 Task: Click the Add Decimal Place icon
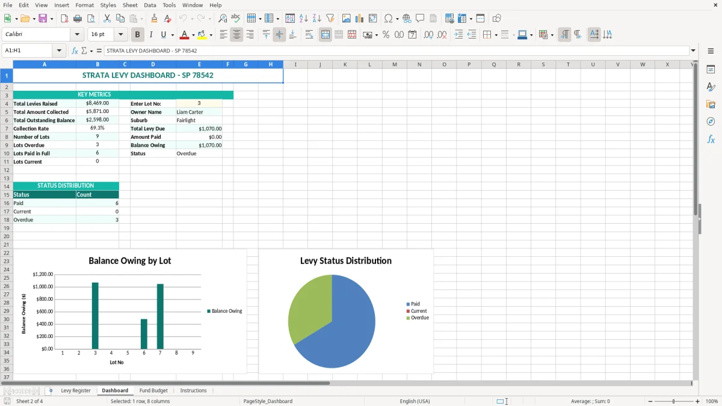429,35
